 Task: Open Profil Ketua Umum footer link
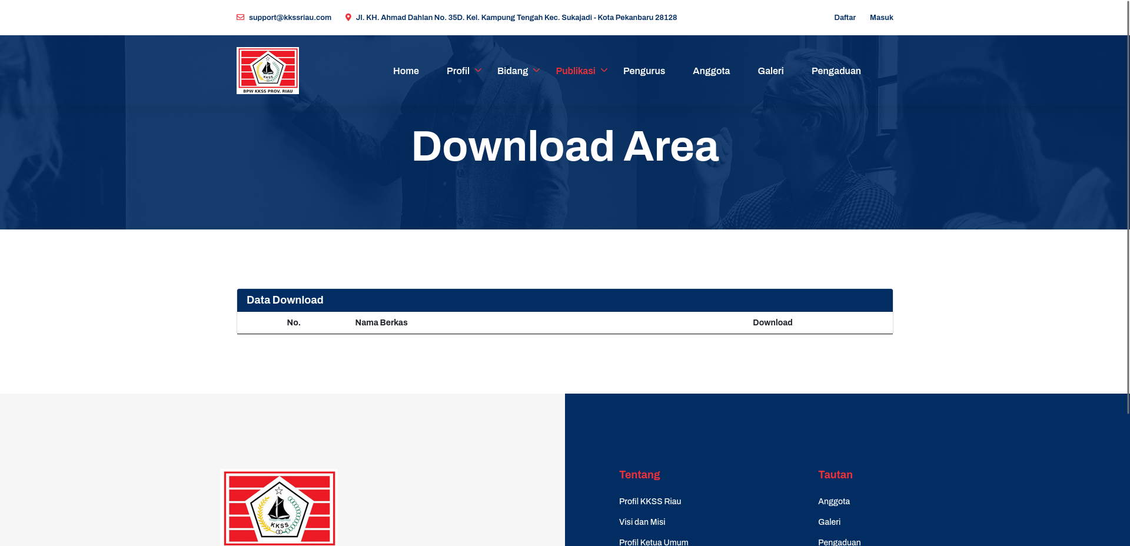point(653,542)
